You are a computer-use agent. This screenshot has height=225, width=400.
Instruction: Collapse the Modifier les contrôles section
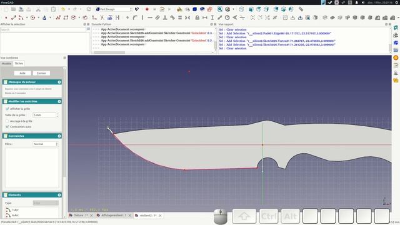(59, 101)
